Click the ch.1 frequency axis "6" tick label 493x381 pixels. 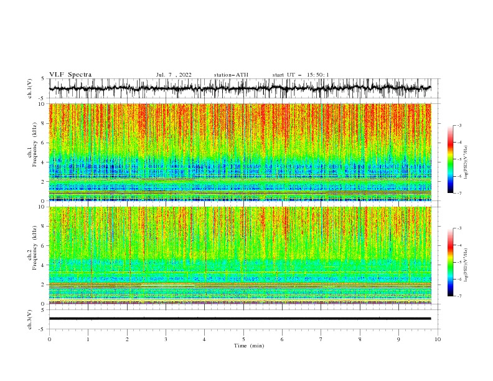44,143
